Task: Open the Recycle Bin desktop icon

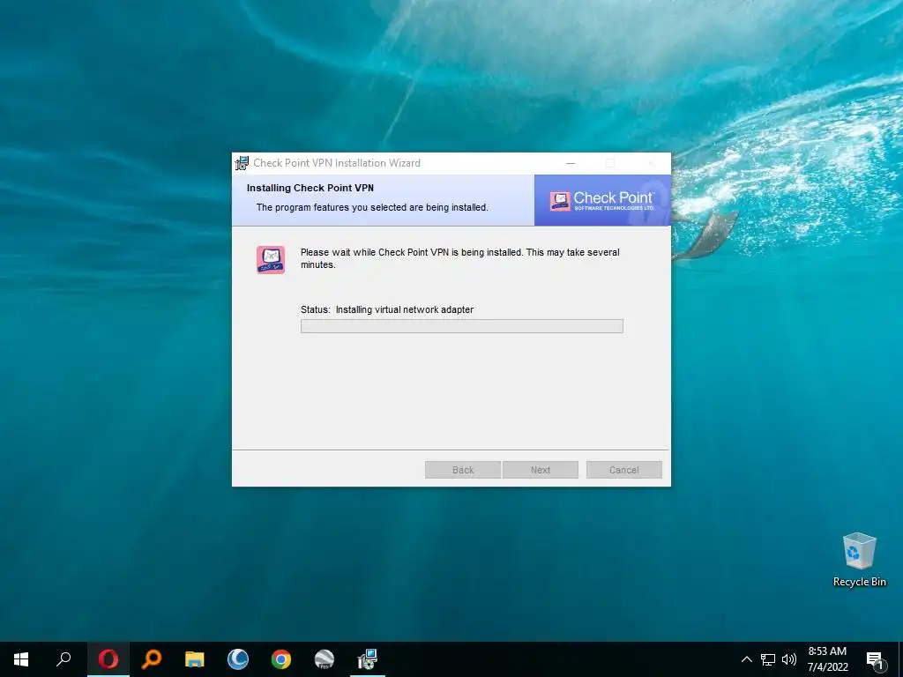Action: 859,560
